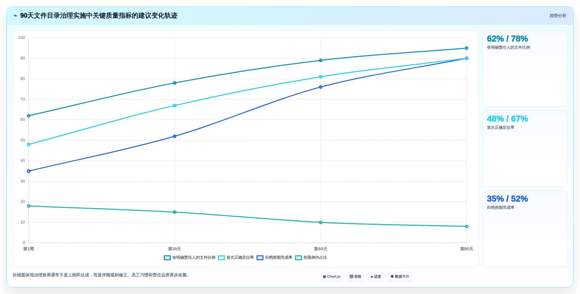Click the 趋势分析 badge in the header

coord(558,16)
